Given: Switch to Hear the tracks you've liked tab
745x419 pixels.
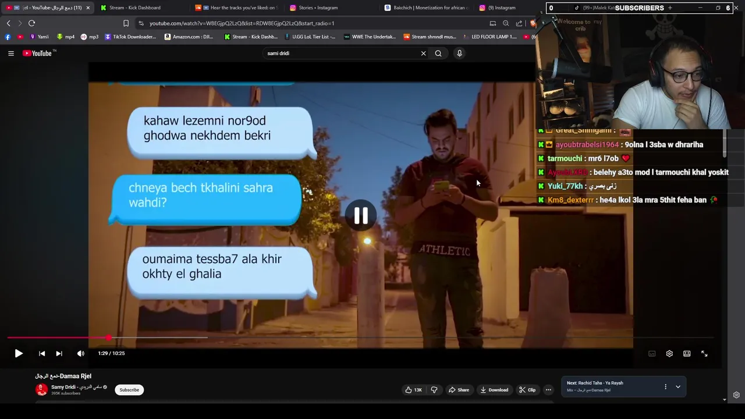Looking at the screenshot, I should point(237,8).
